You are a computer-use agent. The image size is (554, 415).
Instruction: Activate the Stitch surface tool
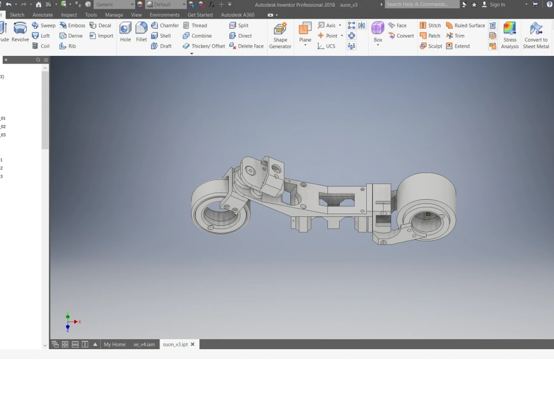click(430, 25)
